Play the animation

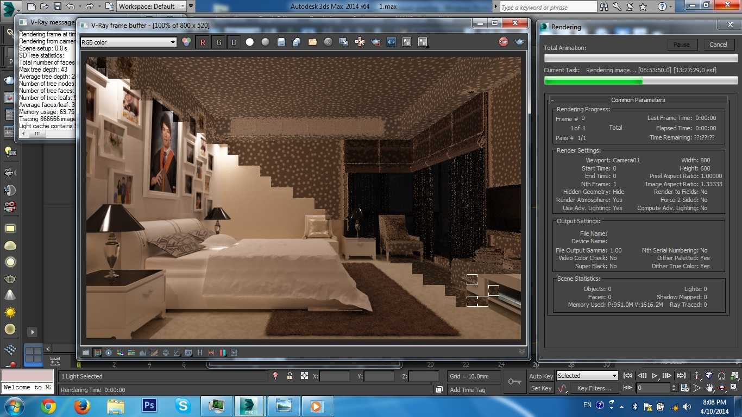(x=655, y=376)
